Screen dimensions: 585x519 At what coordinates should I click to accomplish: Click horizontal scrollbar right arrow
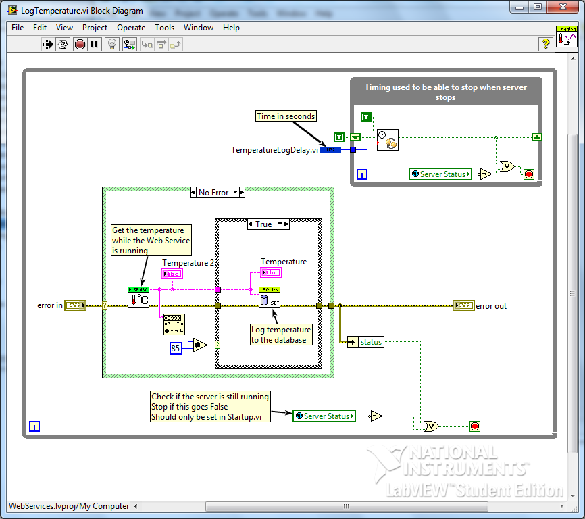pos(562,506)
